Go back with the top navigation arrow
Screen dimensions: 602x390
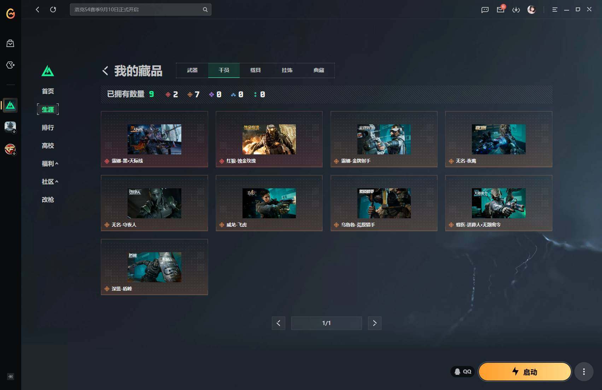(x=37, y=10)
